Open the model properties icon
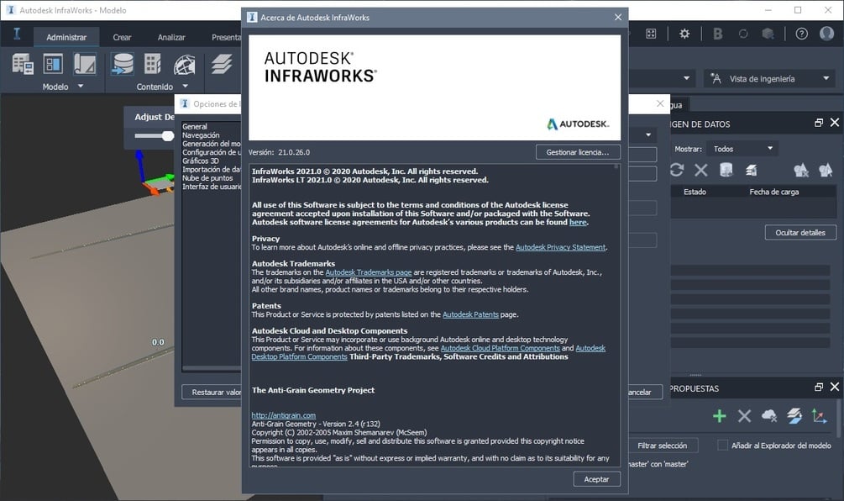This screenshot has width=844, height=501. pyautogui.click(x=85, y=64)
